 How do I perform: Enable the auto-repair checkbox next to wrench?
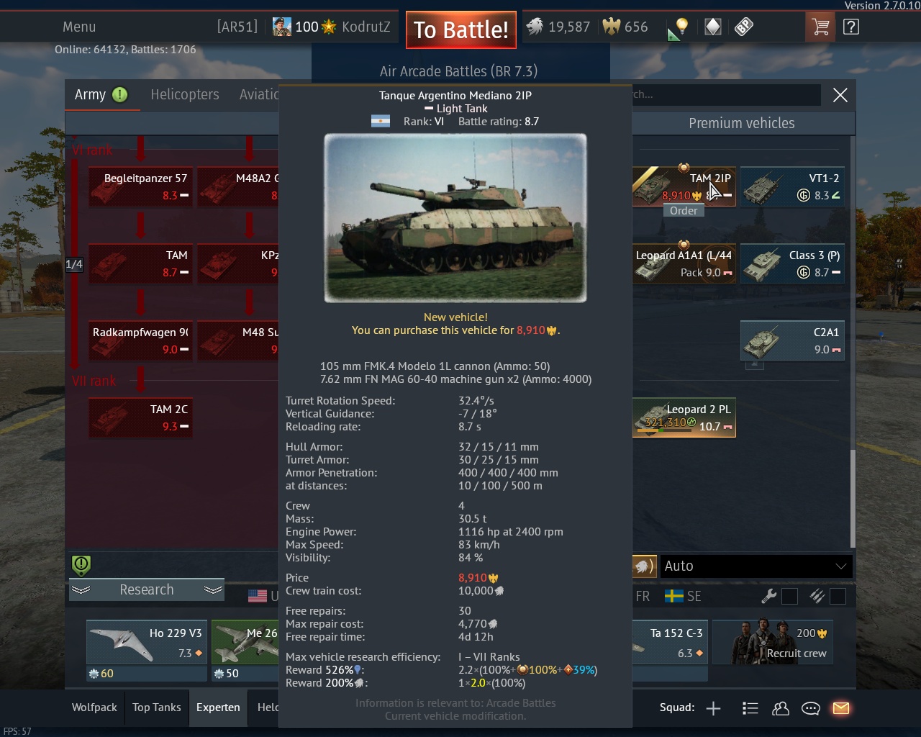tap(789, 596)
